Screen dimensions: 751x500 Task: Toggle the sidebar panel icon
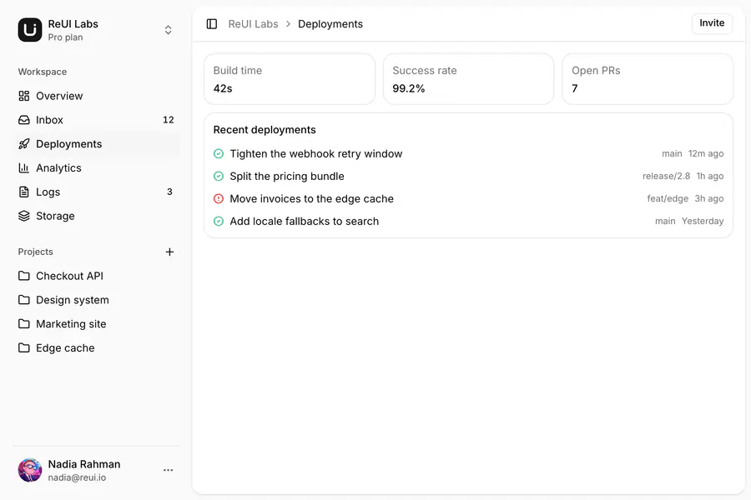(212, 24)
